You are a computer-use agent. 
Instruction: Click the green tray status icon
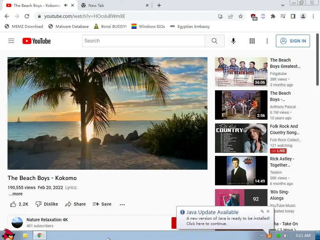click(x=278, y=236)
